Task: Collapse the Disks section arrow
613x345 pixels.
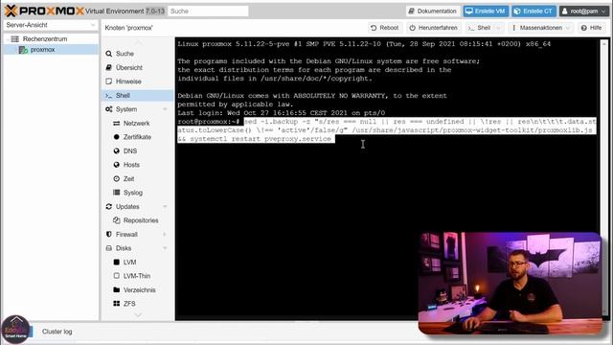Action: (x=165, y=248)
